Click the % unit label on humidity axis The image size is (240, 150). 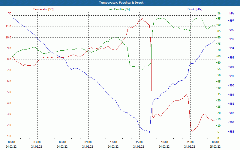(x=219, y=13)
